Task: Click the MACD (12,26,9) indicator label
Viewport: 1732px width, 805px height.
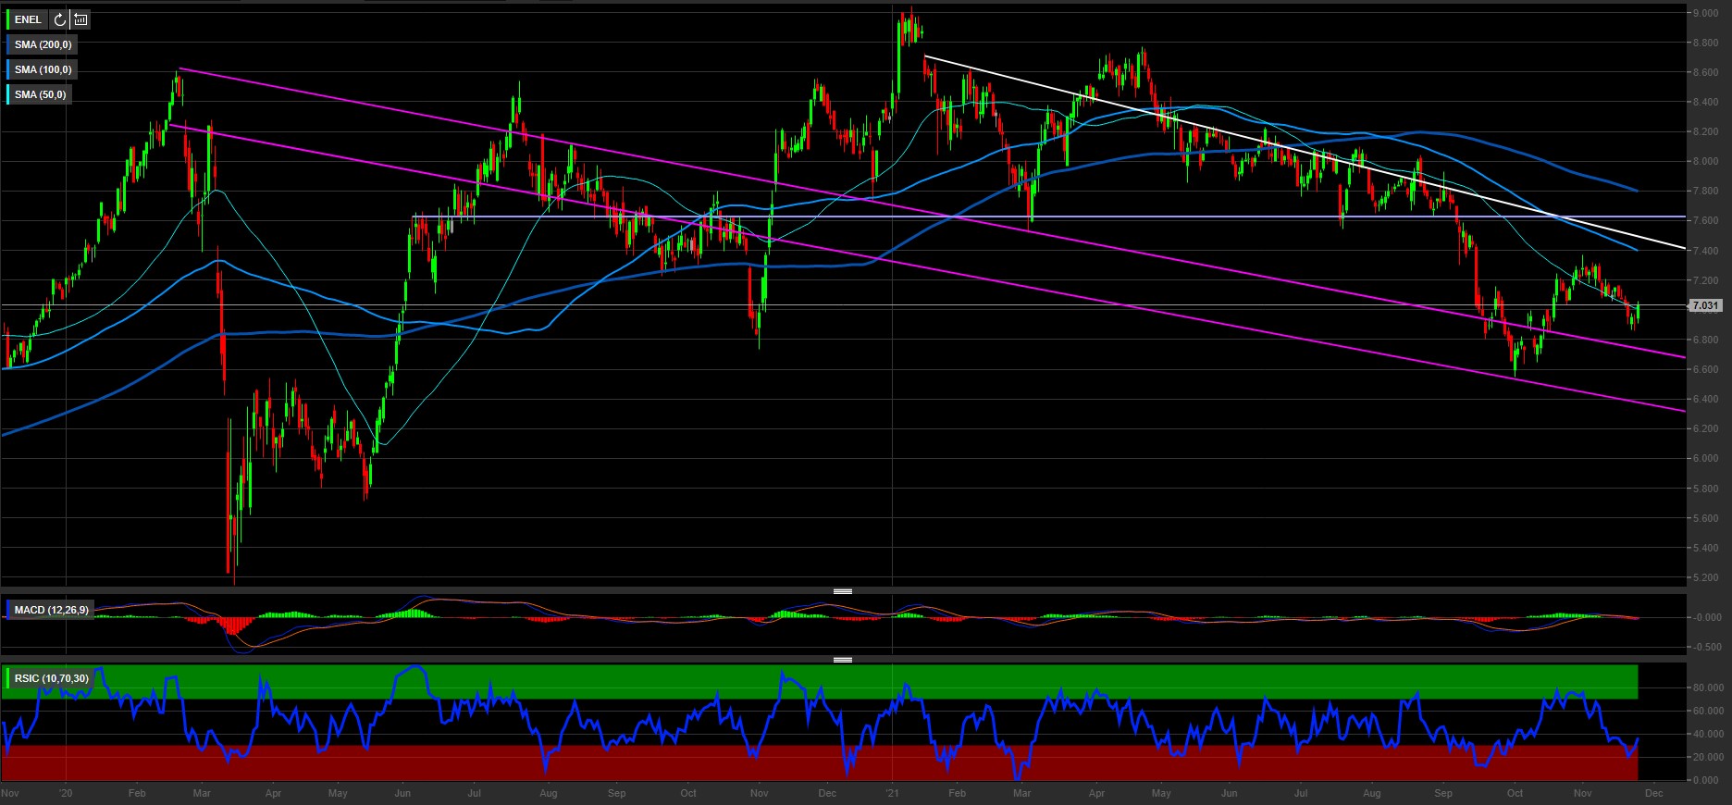Action: tap(52, 610)
